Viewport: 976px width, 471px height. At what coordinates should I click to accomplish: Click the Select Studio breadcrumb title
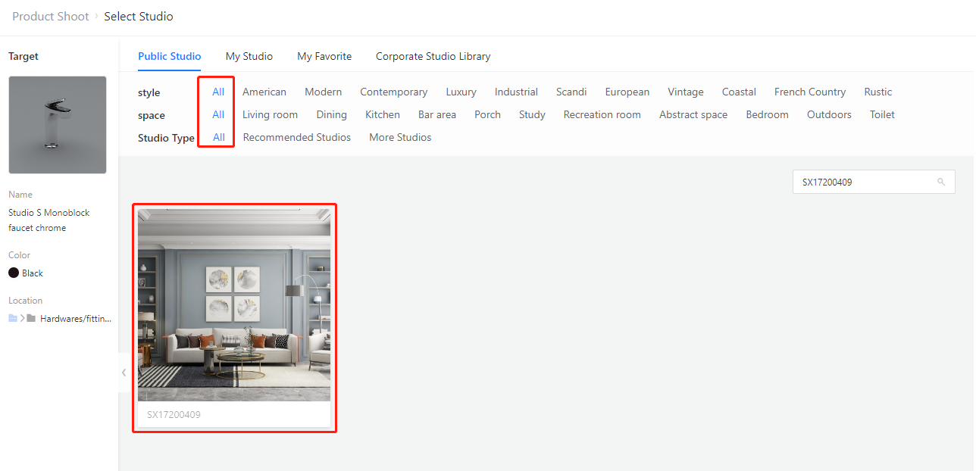(x=139, y=16)
